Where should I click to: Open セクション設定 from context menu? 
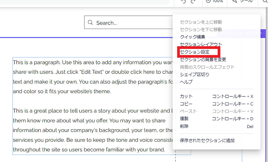tap(195, 52)
